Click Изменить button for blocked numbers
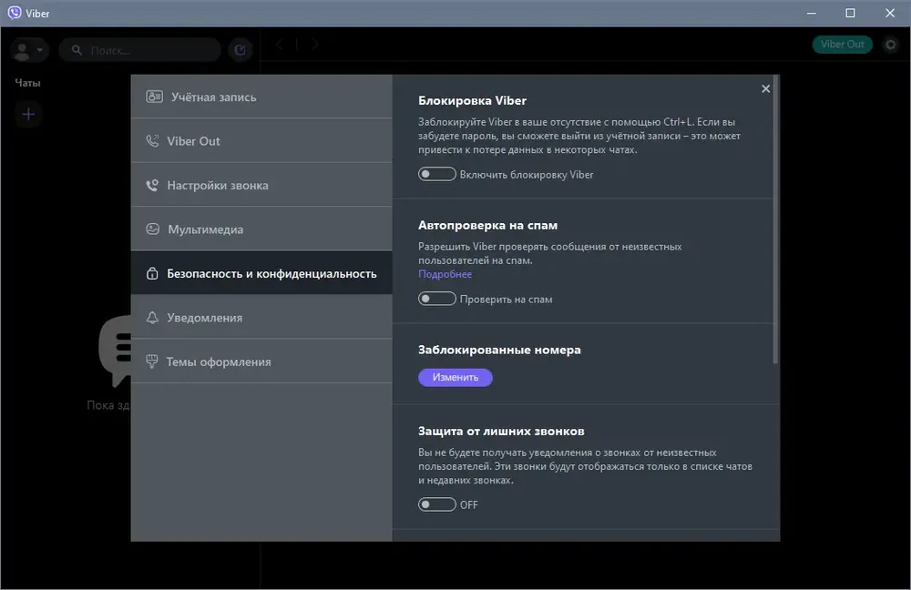This screenshot has height=590, width=911. 455,378
